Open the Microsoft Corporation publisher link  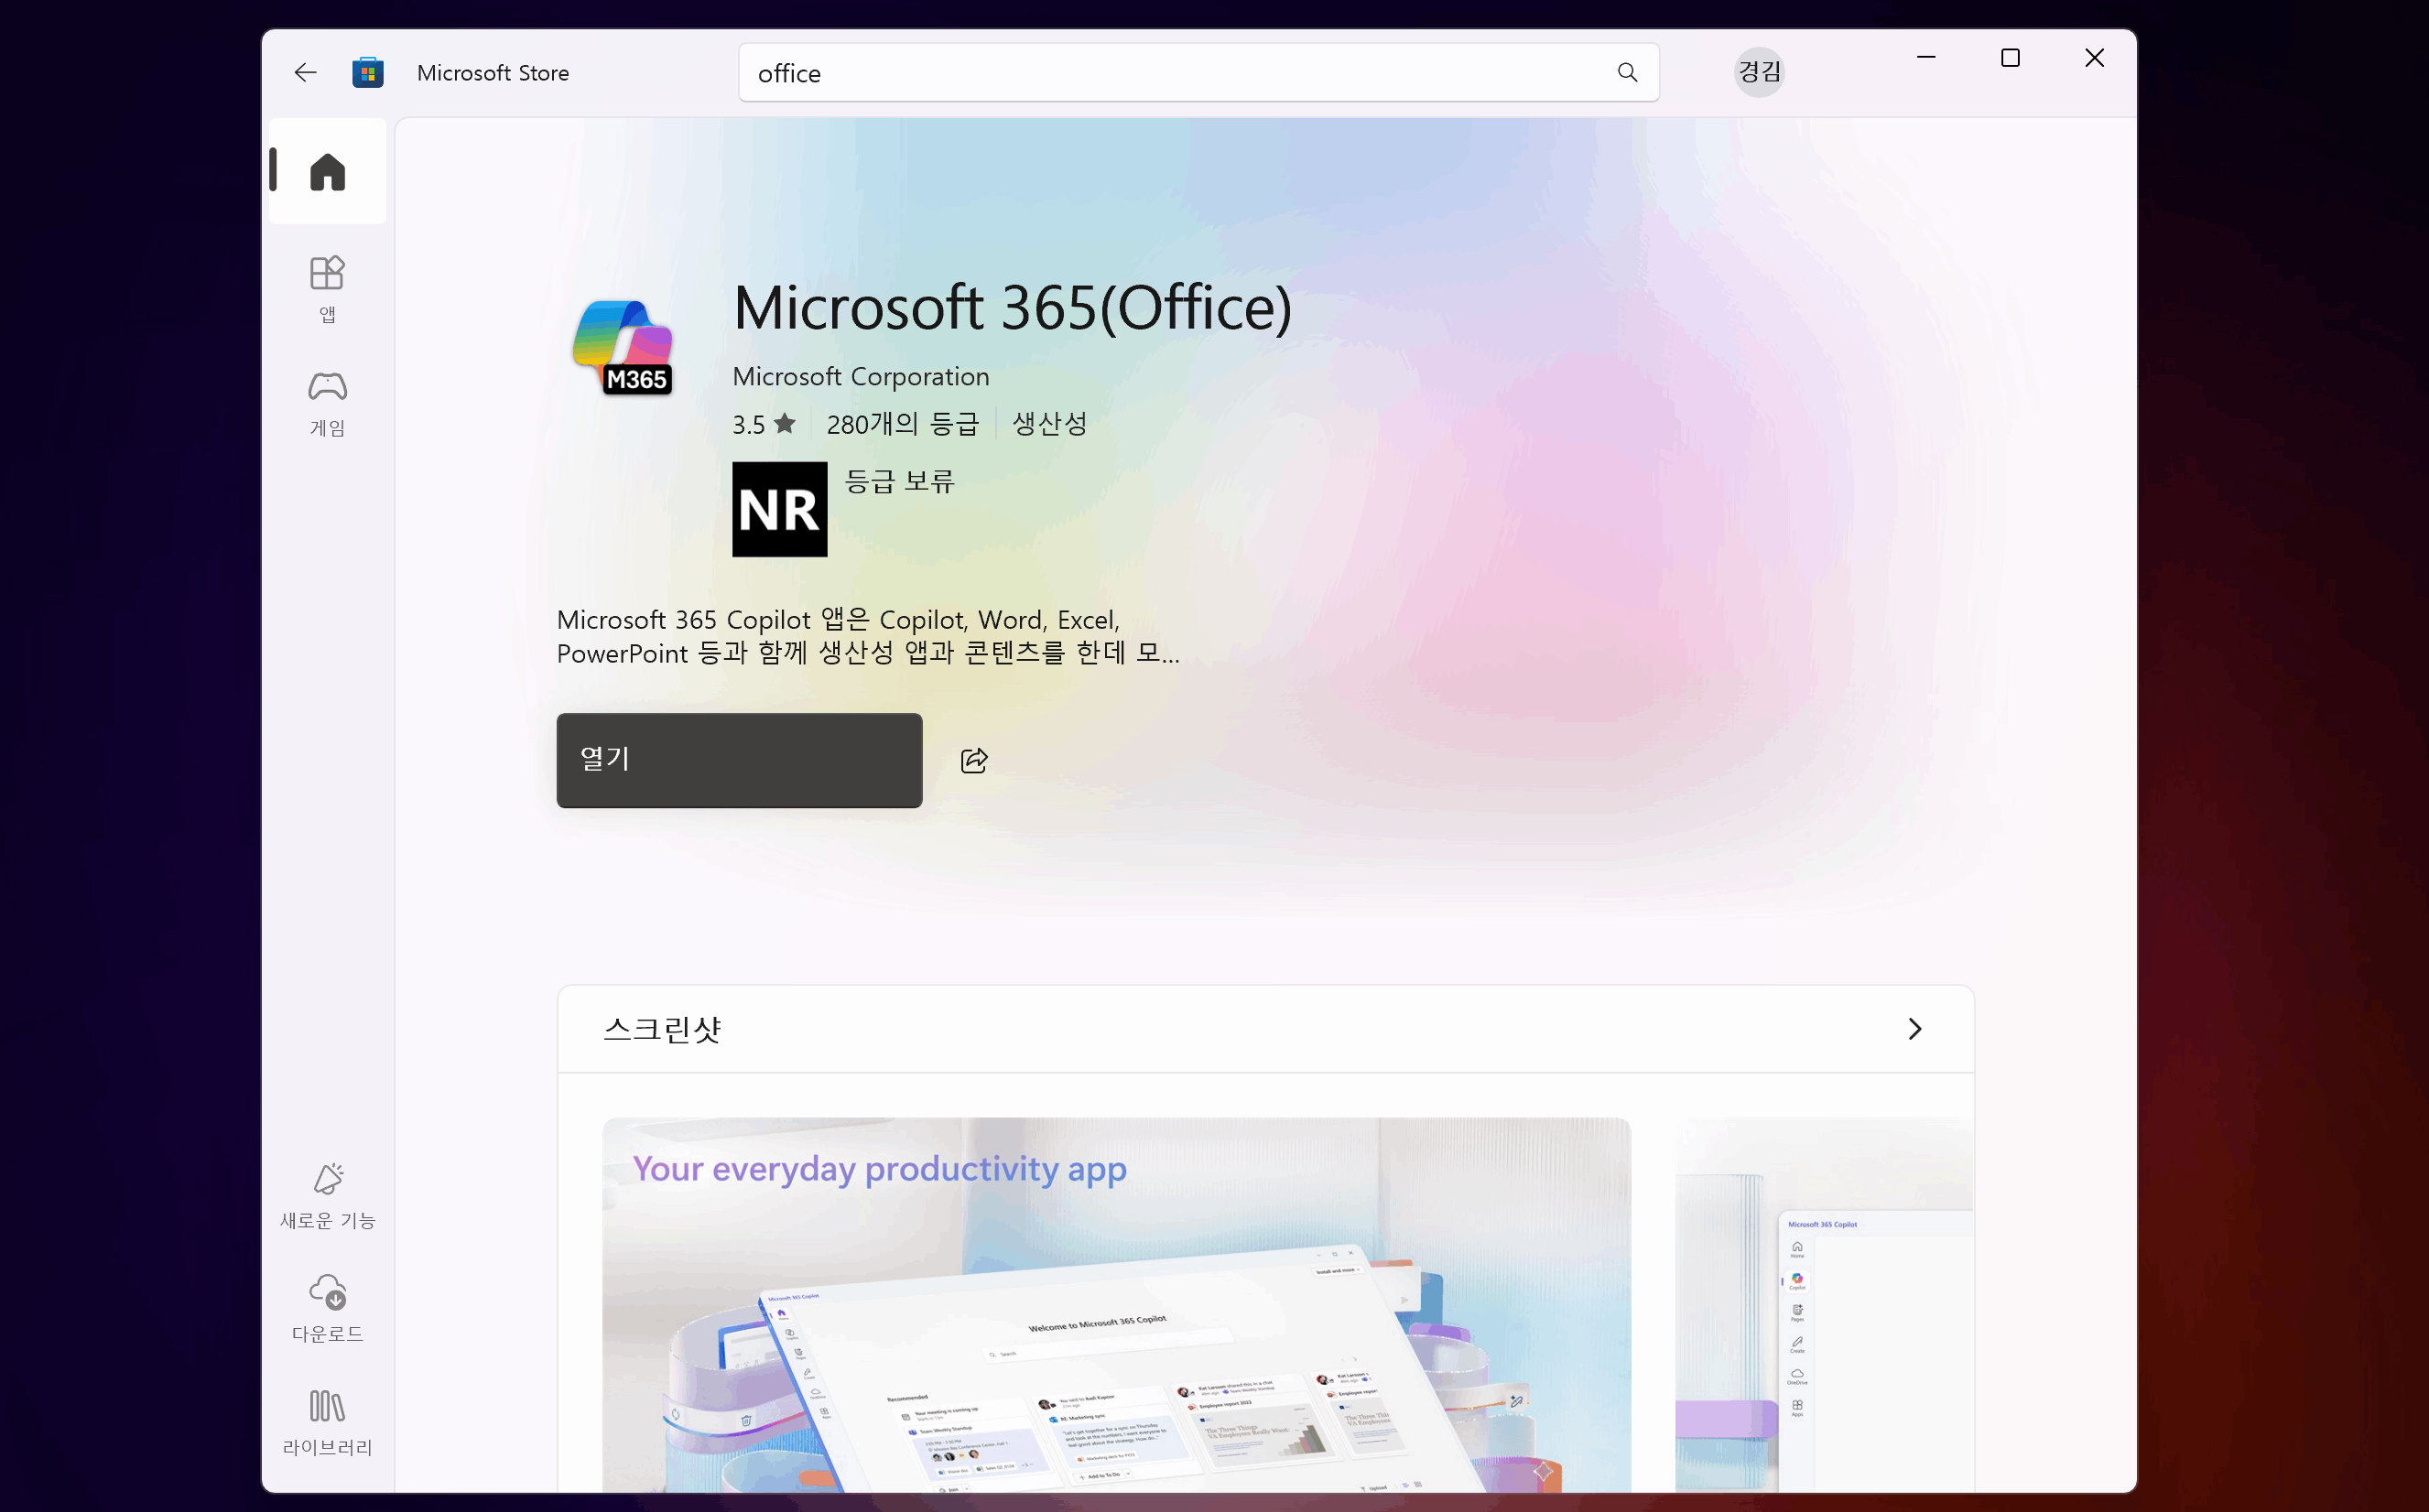tap(861, 376)
